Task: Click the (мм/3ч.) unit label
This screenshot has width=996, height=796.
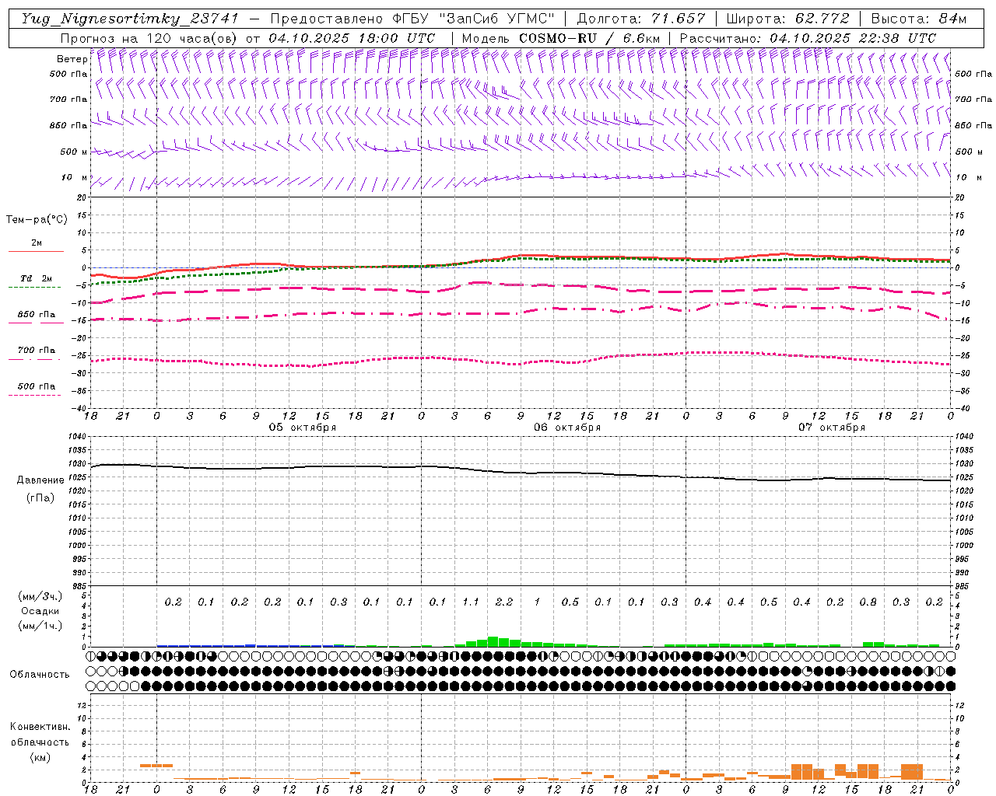Action: point(40,596)
